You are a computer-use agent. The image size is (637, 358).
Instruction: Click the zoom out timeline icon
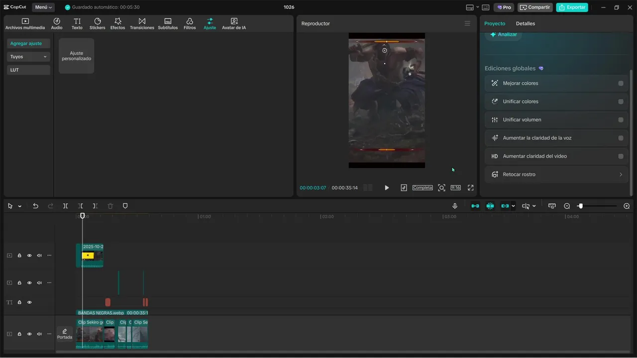pos(567,206)
